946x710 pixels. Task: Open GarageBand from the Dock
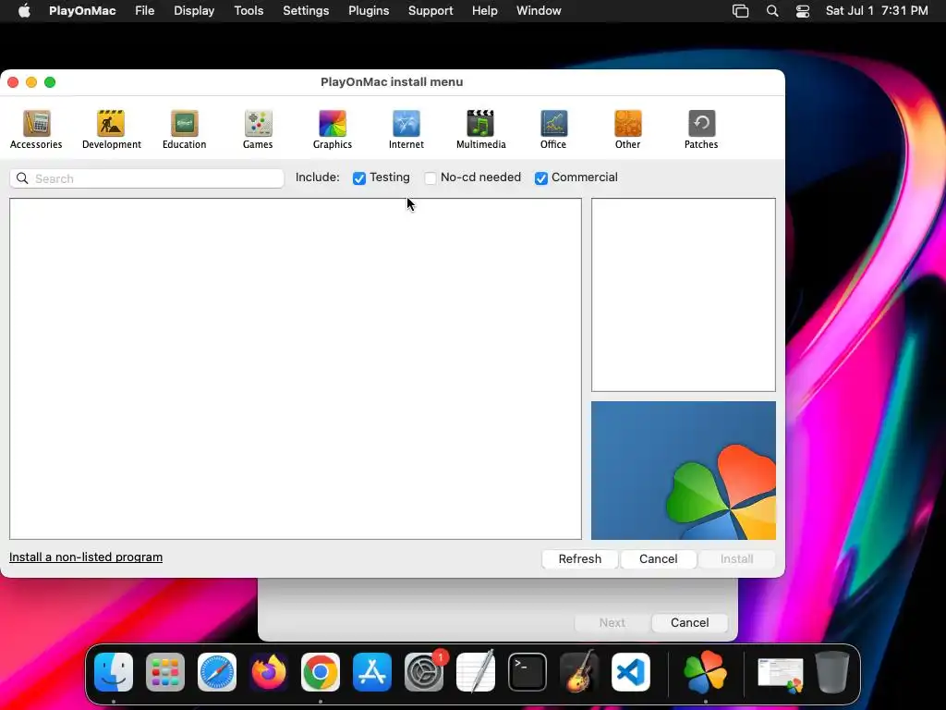(x=579, y=672)
